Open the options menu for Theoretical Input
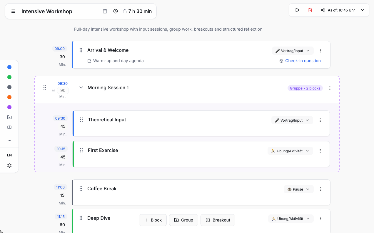The height and width of the screenshot is (233, 374). coord(320,120)
